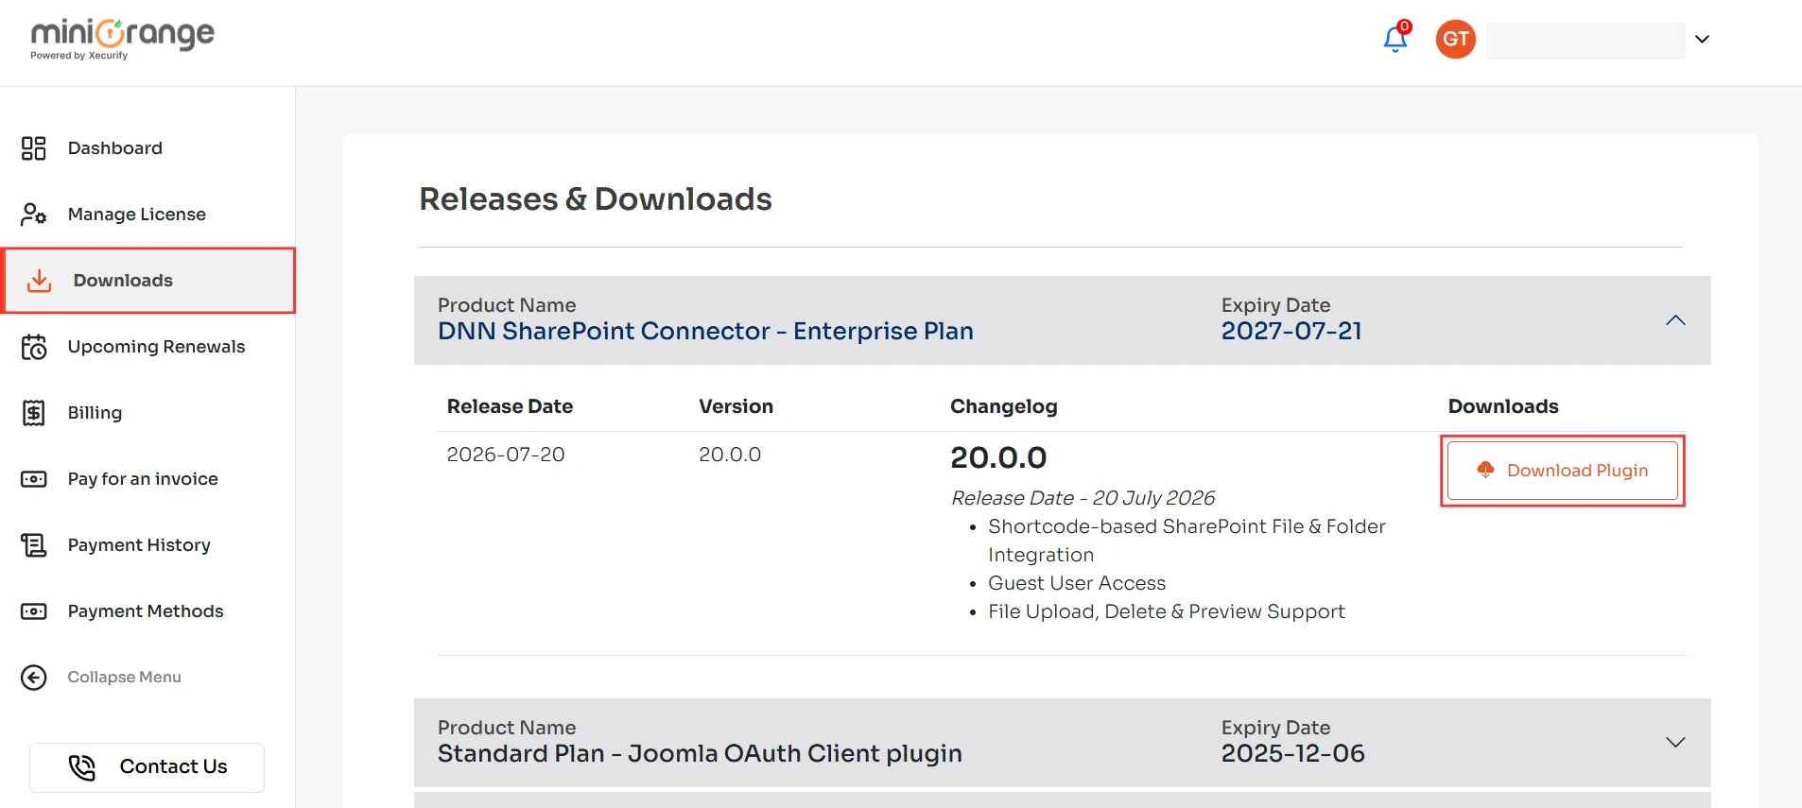Click Release Date - 20 July 2026 text
The image size is (1802, 808).
click(1083, 498)
